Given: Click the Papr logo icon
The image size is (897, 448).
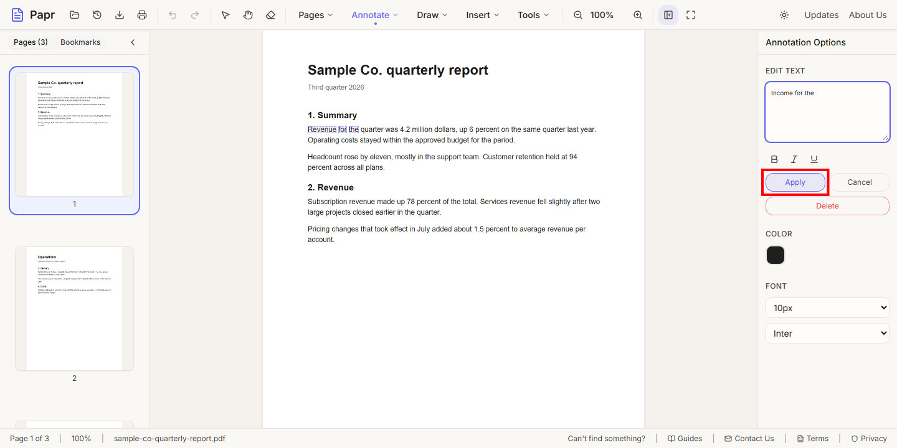Looking at the screenshot, I should tap(17, 15).
